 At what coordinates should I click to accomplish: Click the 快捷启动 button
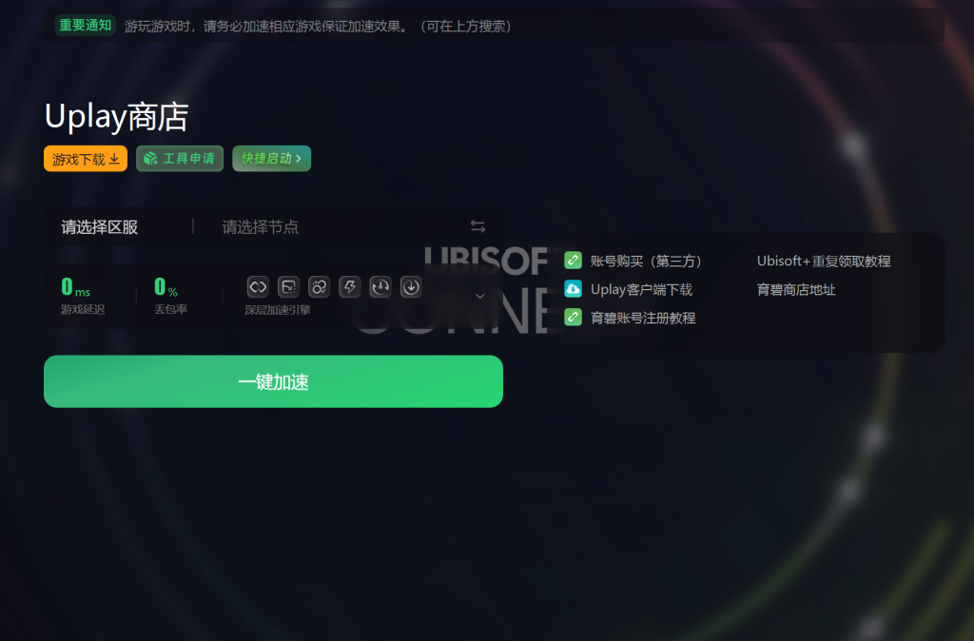(271, 159)
